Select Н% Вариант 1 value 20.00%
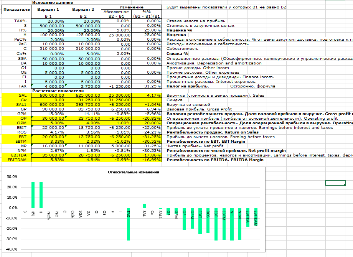Viewport: 353px width, 257px height. (48, 30)
